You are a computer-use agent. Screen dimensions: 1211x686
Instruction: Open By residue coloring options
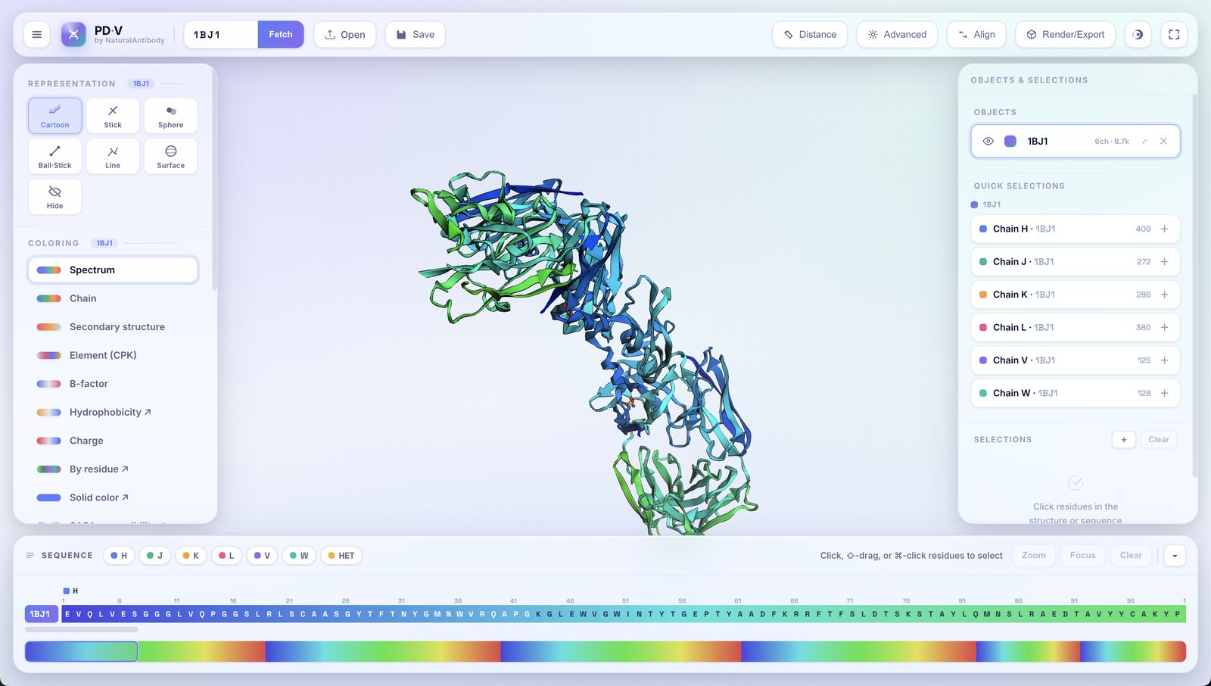coord(113,469)
